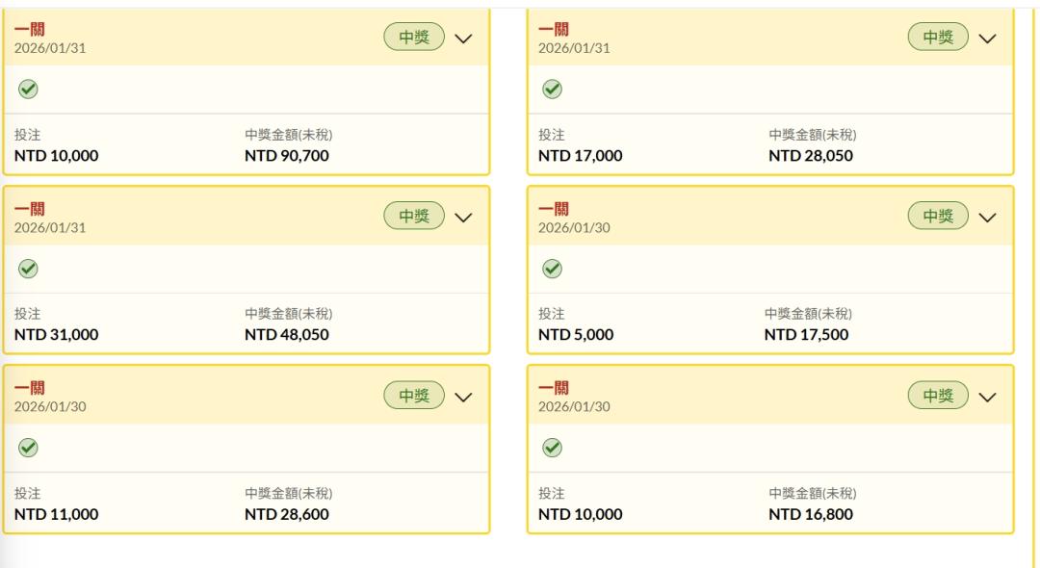This screenshot has width=1040, height=568.
Task: Click the 中獎 badge on the NTD 90,700 card
Action: click(x=414, y=38)
